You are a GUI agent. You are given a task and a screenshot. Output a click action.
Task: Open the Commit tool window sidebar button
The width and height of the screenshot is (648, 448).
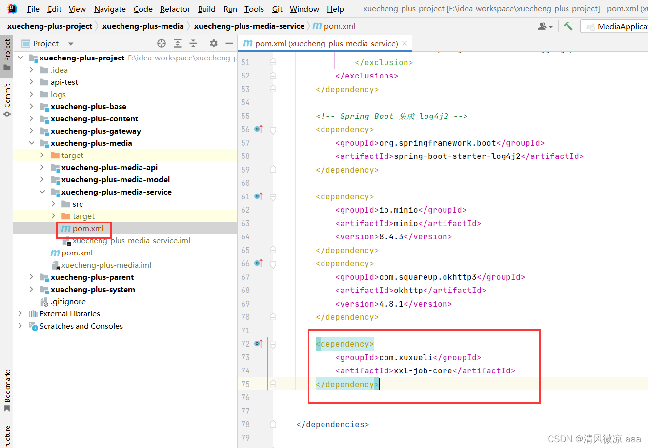[x=7, y=100]
